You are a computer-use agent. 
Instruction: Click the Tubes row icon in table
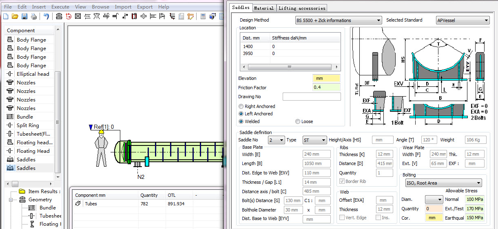click(x=78, y=204)
